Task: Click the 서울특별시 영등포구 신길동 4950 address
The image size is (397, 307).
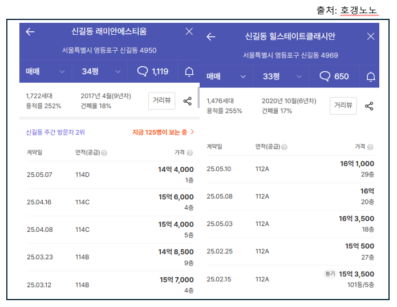Action: [x=109, y=50]
